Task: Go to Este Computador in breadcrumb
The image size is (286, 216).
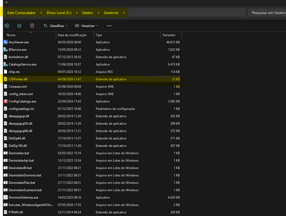Action: coord(22,13)
